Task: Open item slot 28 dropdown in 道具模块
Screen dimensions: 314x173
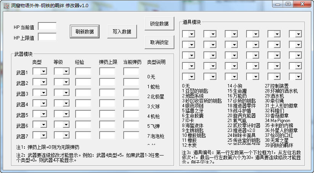Action: pyautogui.click(x=253, y=76)
